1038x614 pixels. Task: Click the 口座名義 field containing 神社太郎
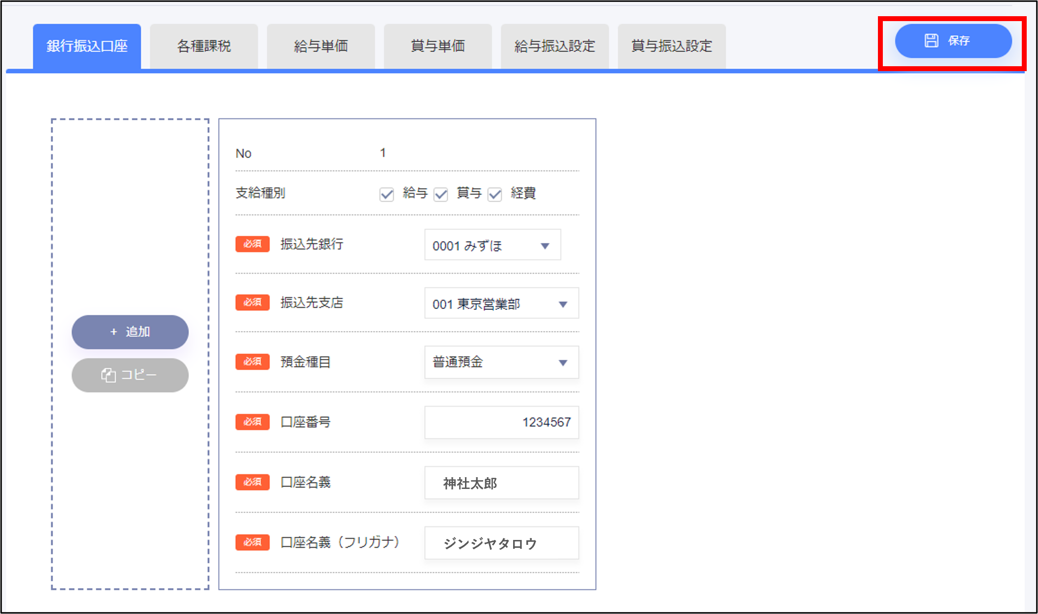(501, 483)
